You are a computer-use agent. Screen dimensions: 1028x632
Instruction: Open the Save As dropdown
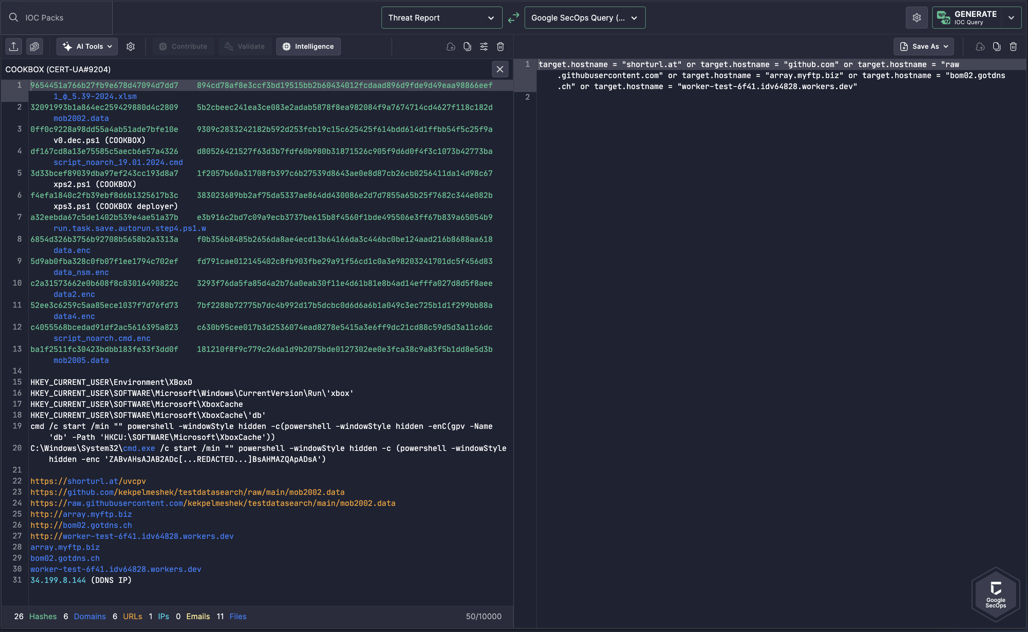[923, 47]
